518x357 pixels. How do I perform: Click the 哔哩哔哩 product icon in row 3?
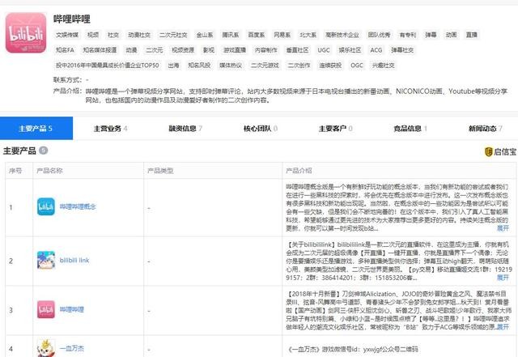[45, 309]
